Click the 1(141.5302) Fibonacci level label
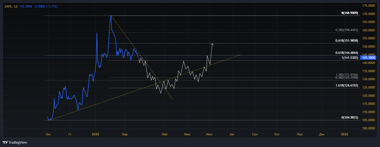 point(350,57)
